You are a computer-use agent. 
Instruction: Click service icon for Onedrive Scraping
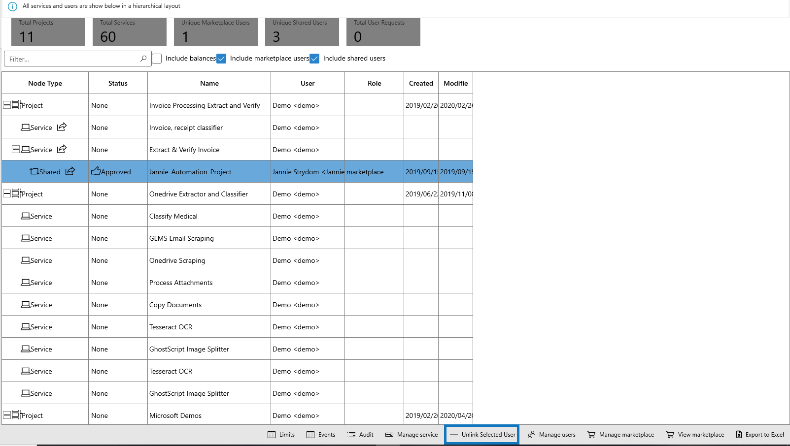point(25,260)
